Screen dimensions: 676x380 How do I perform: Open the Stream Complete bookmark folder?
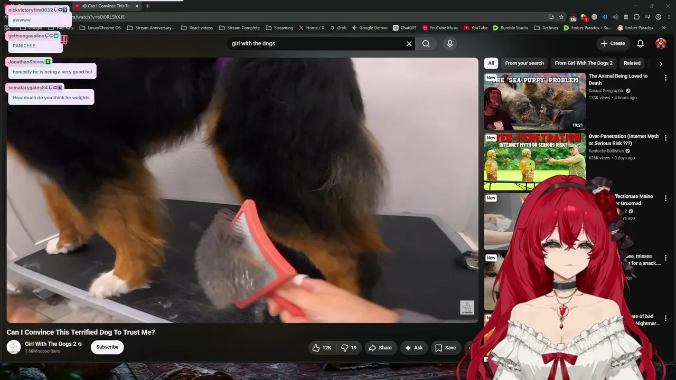239,28
